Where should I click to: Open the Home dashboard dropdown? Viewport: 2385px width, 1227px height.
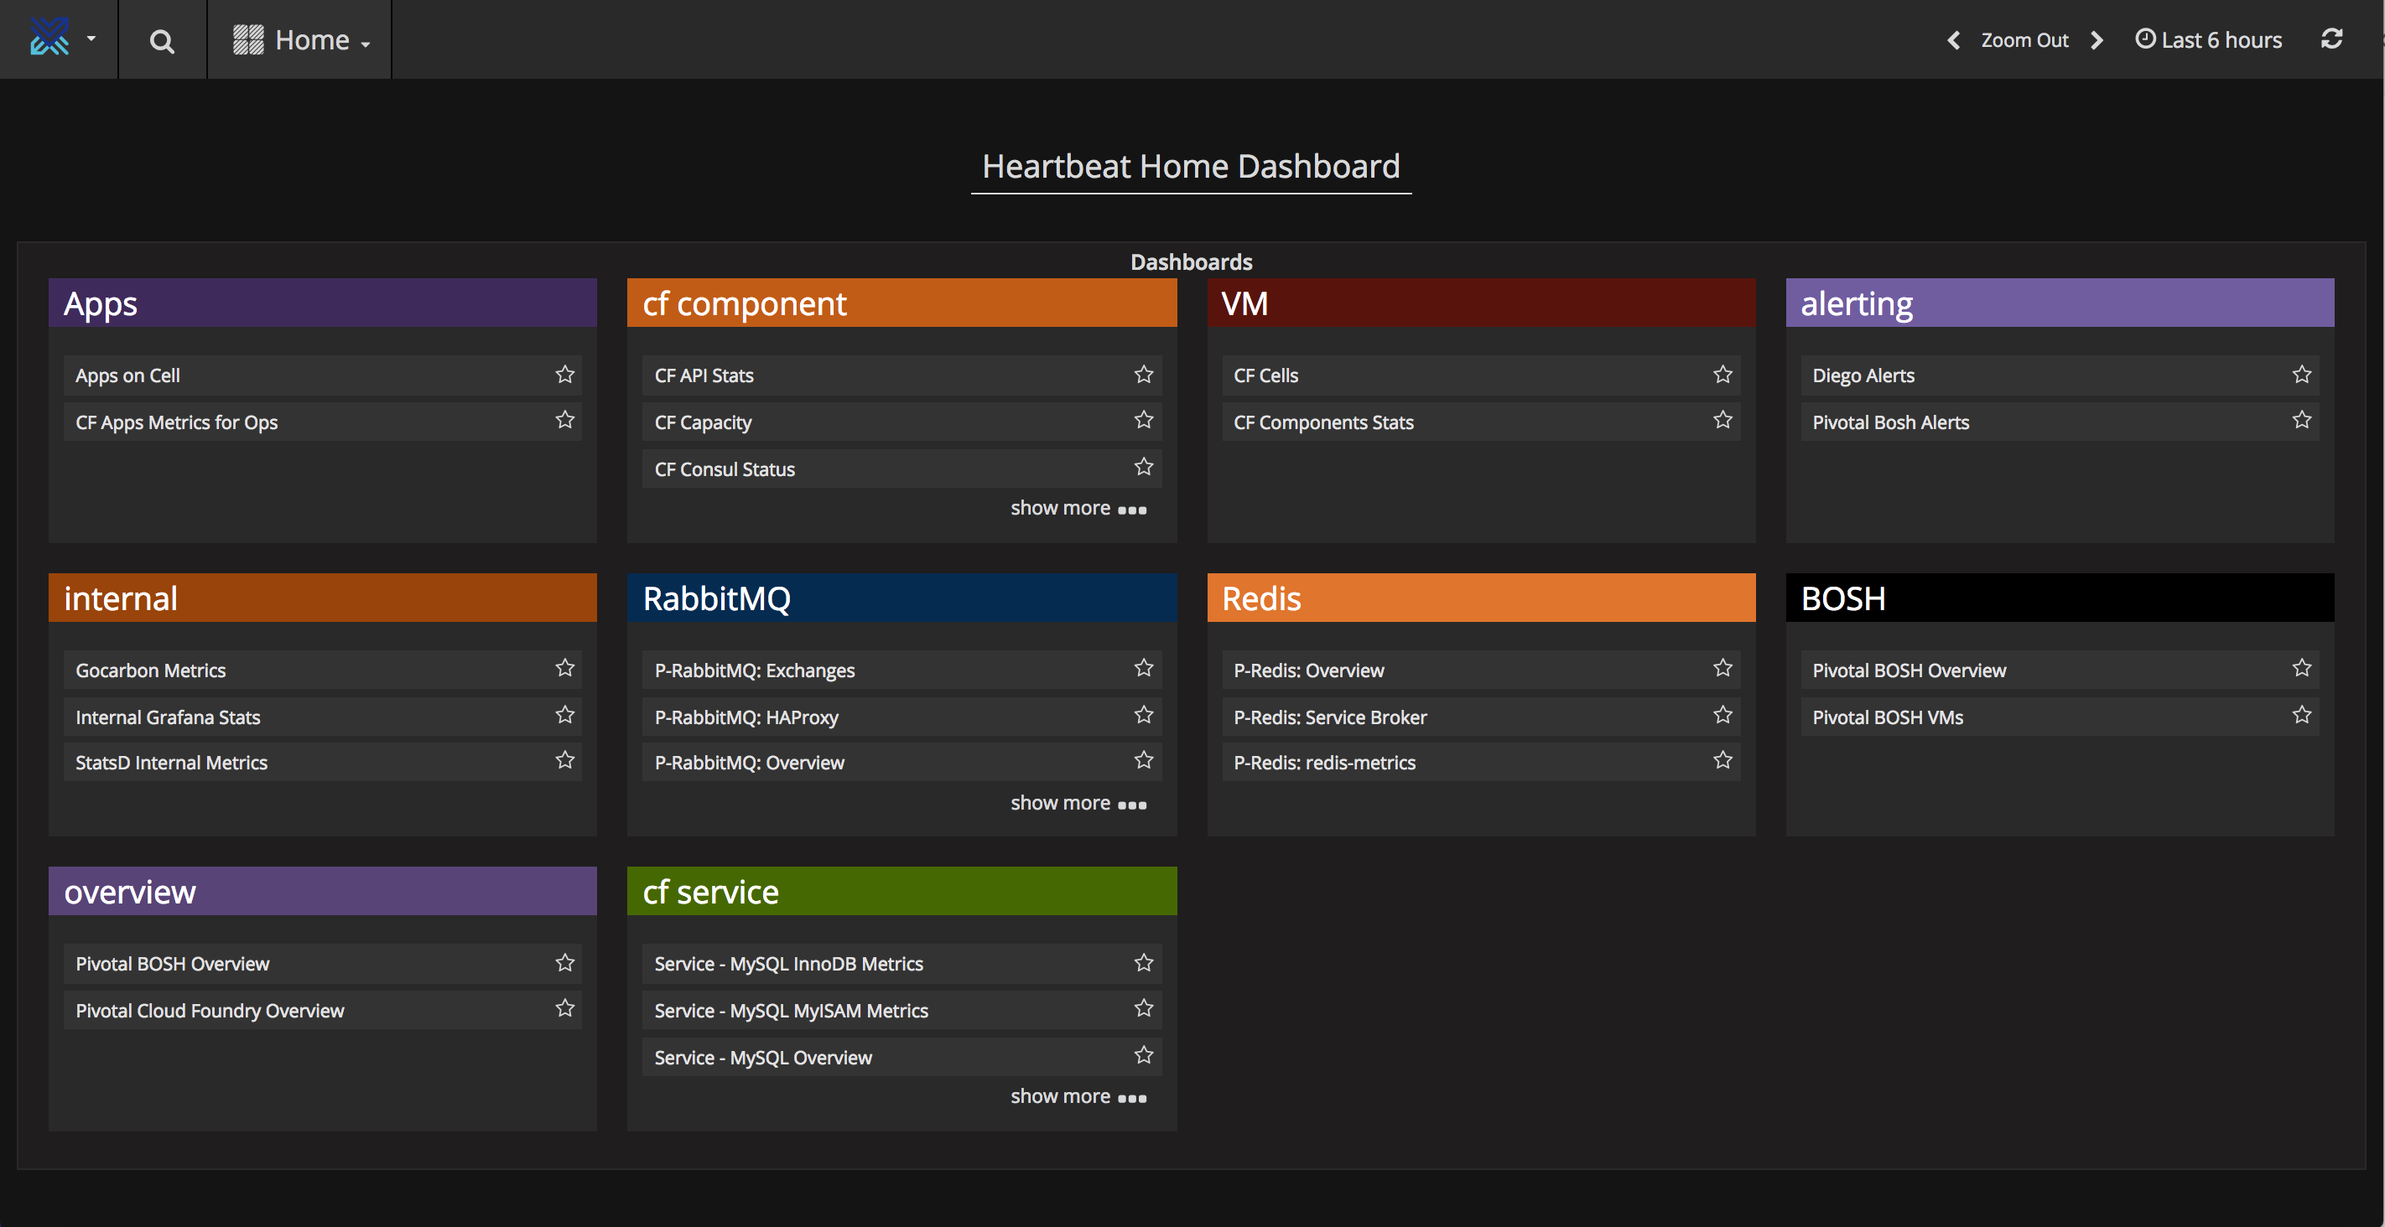coord(301,39)
